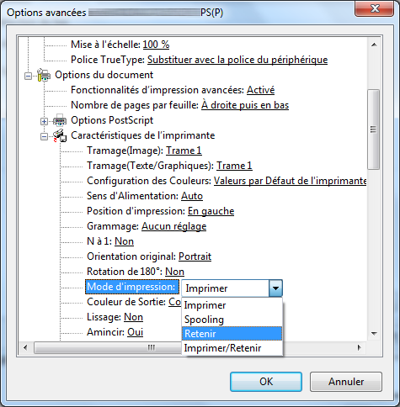The height and width of the screenshot is (407, 400).
Task: Click the Police TrueType substitution value
Action: 237,60
